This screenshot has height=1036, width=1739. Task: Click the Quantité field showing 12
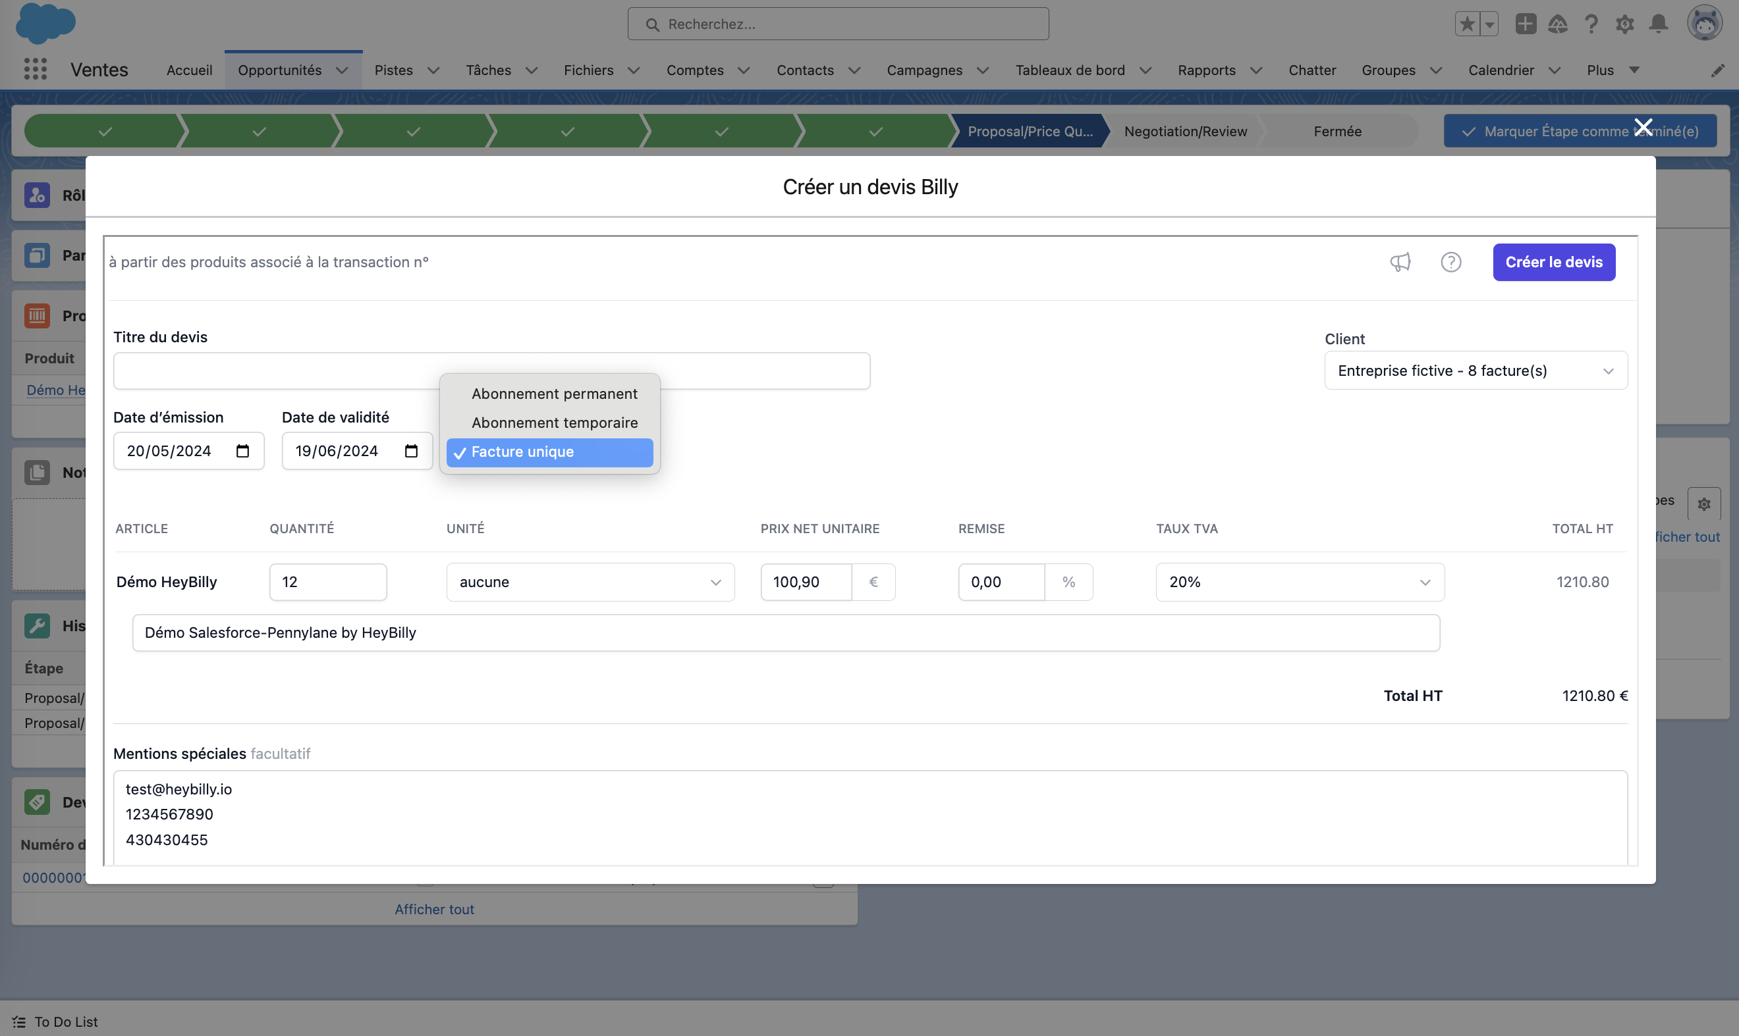tap(327, 582)
